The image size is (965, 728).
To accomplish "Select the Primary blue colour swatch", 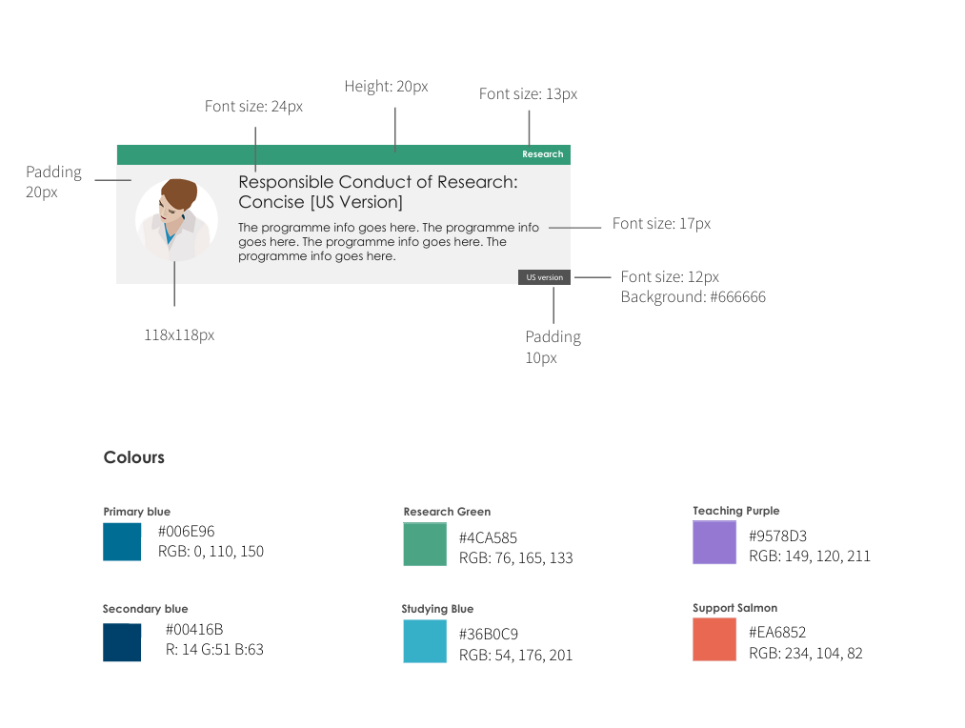I will point(122,541).
